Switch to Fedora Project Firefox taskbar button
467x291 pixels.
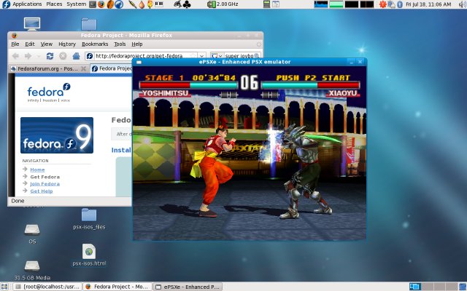click(x=117, y=287)
